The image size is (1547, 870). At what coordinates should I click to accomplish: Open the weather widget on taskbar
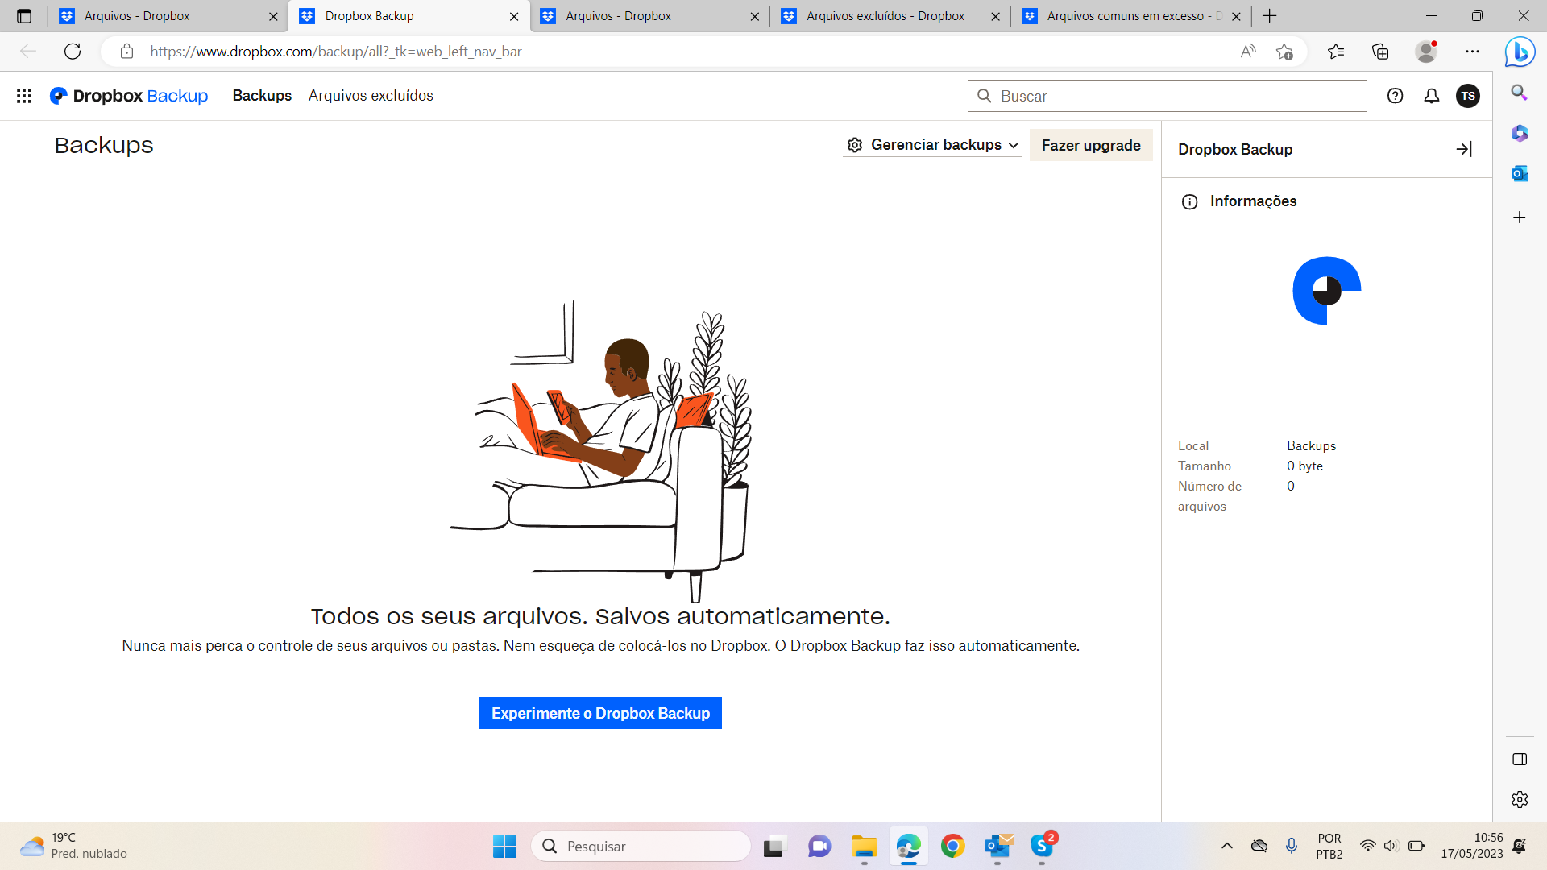point(74,846)
